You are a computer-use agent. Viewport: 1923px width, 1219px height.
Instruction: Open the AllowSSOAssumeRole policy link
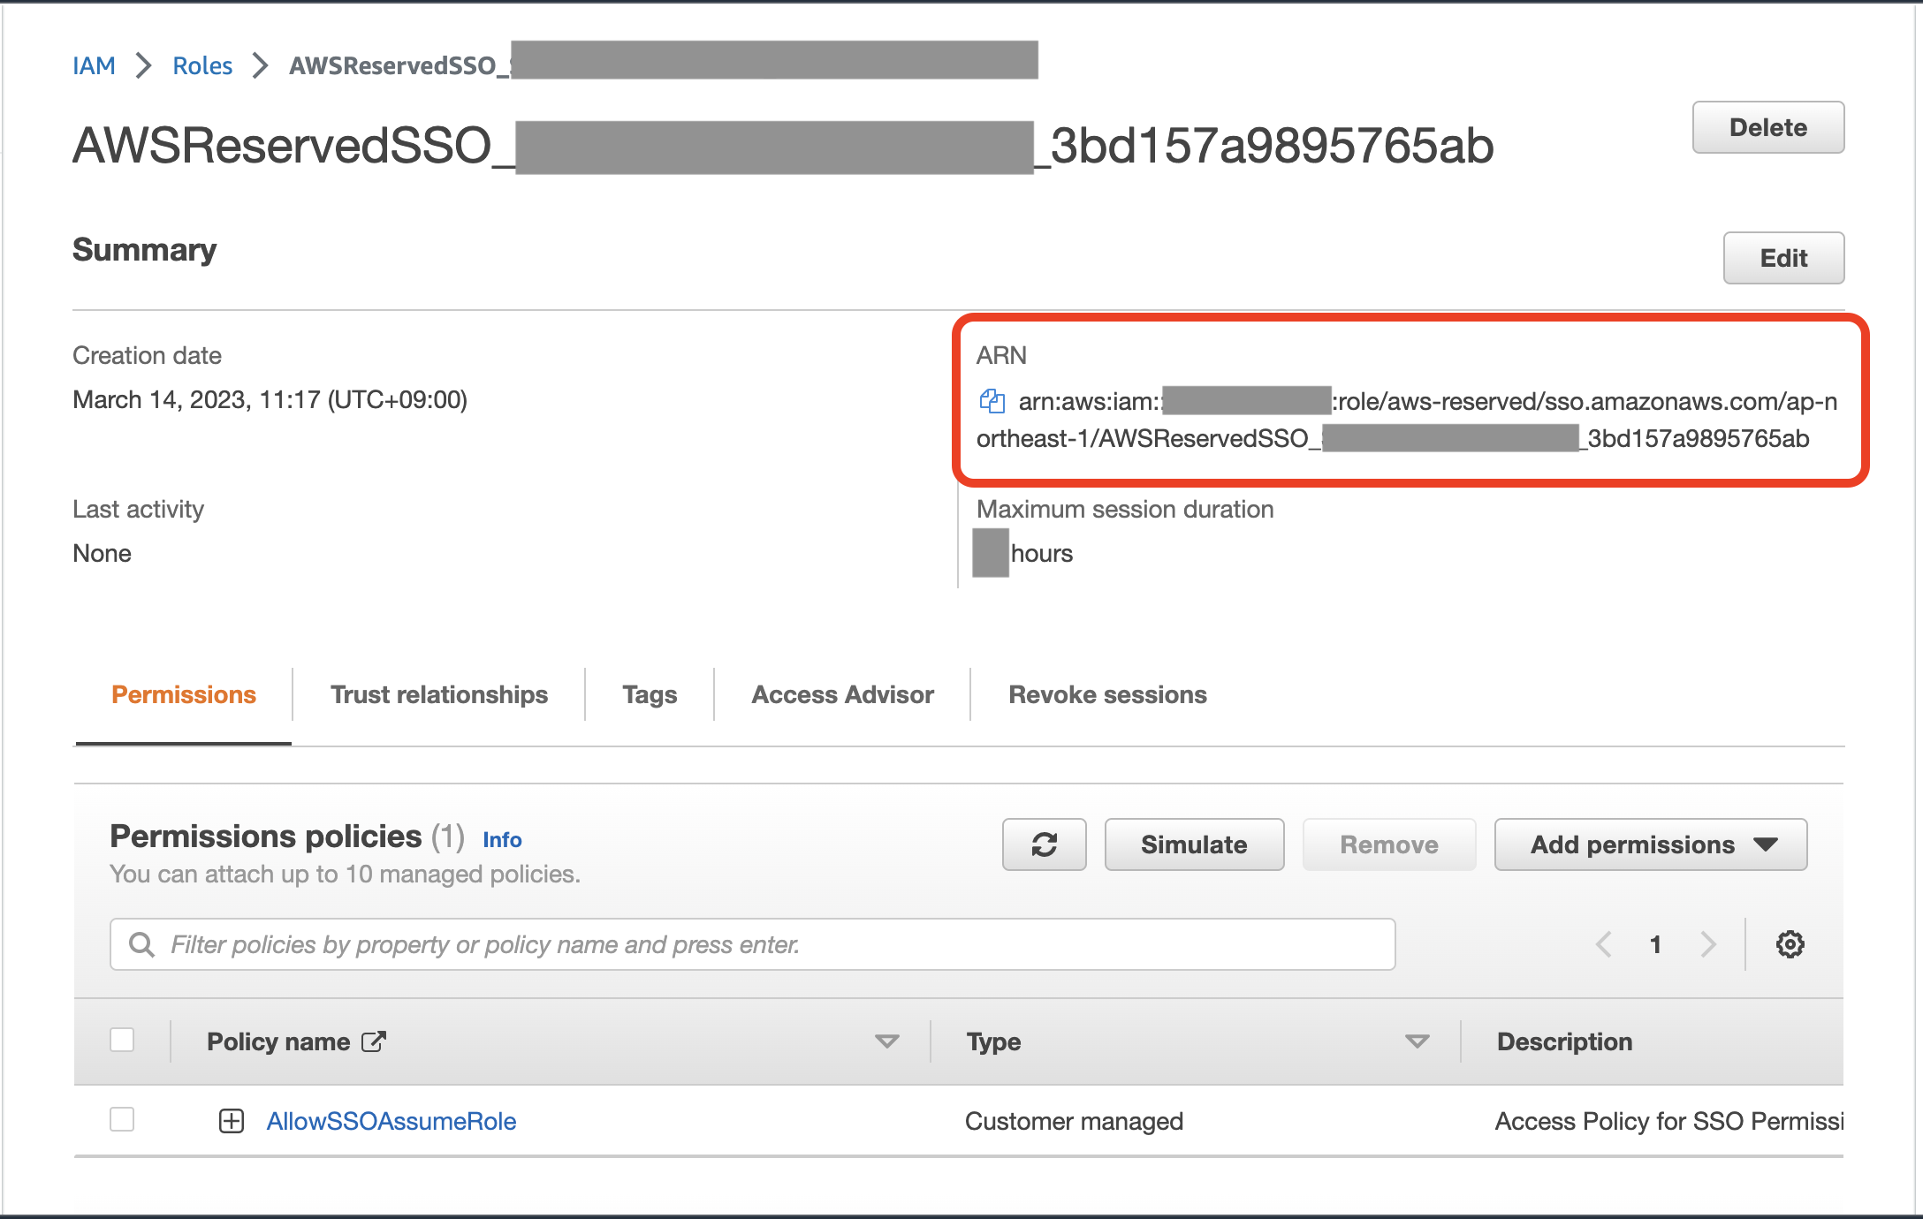coord(391,1120)
